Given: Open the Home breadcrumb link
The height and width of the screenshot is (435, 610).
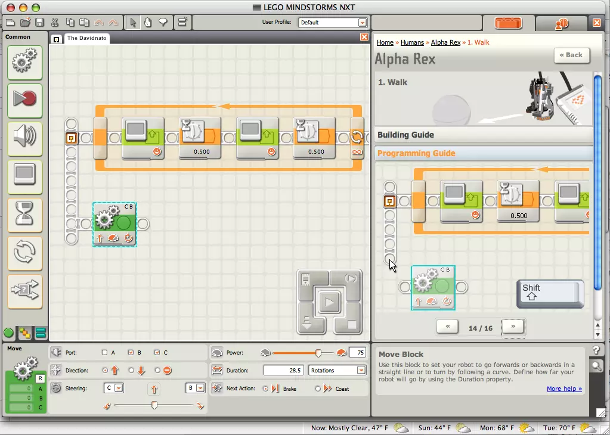Looking at the screenshot, I should [x=385, y=42].
